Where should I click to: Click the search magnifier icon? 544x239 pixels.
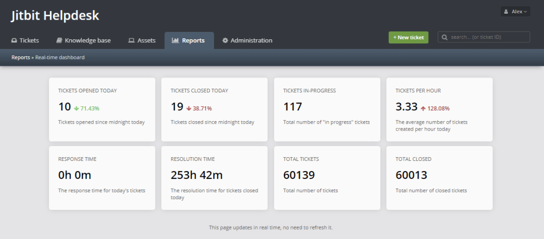445,37
